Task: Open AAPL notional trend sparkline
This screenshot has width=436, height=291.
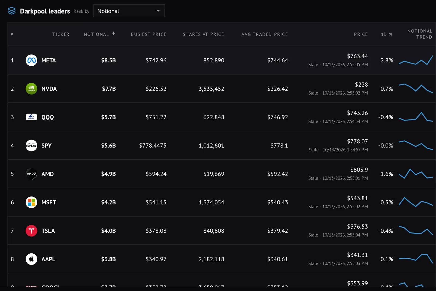Action: pyautogui.click(x=416, y=259)
